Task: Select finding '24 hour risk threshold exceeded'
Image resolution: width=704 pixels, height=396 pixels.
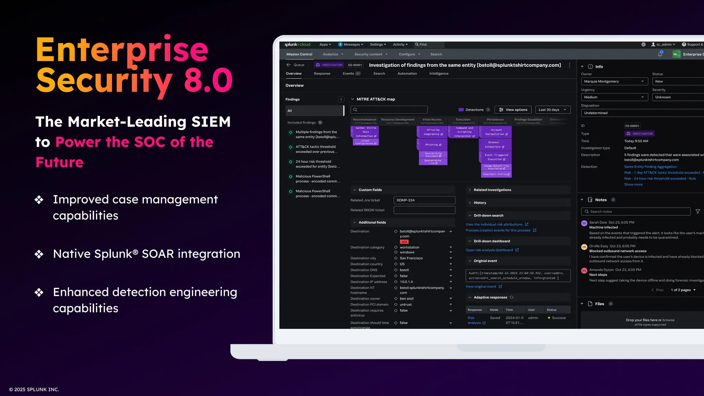Action: [x=315, y=164]
